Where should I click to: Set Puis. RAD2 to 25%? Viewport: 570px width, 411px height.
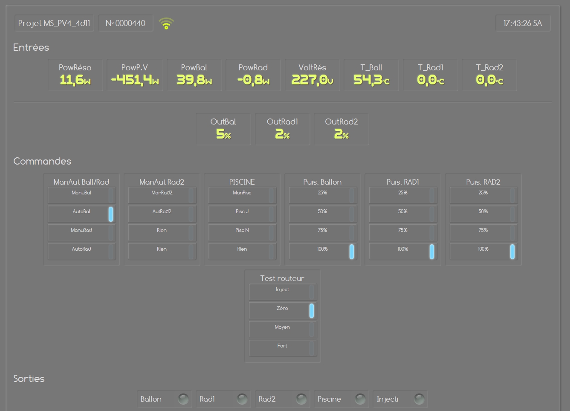pos(483,195)
